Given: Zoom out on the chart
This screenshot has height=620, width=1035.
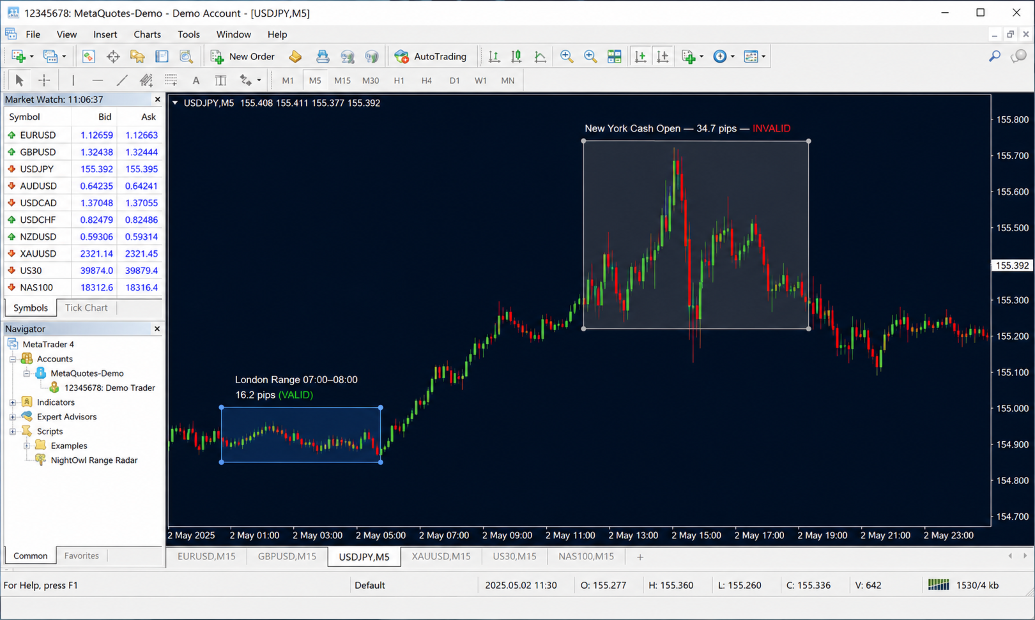Looking at the screenshot, I should 590,56.
